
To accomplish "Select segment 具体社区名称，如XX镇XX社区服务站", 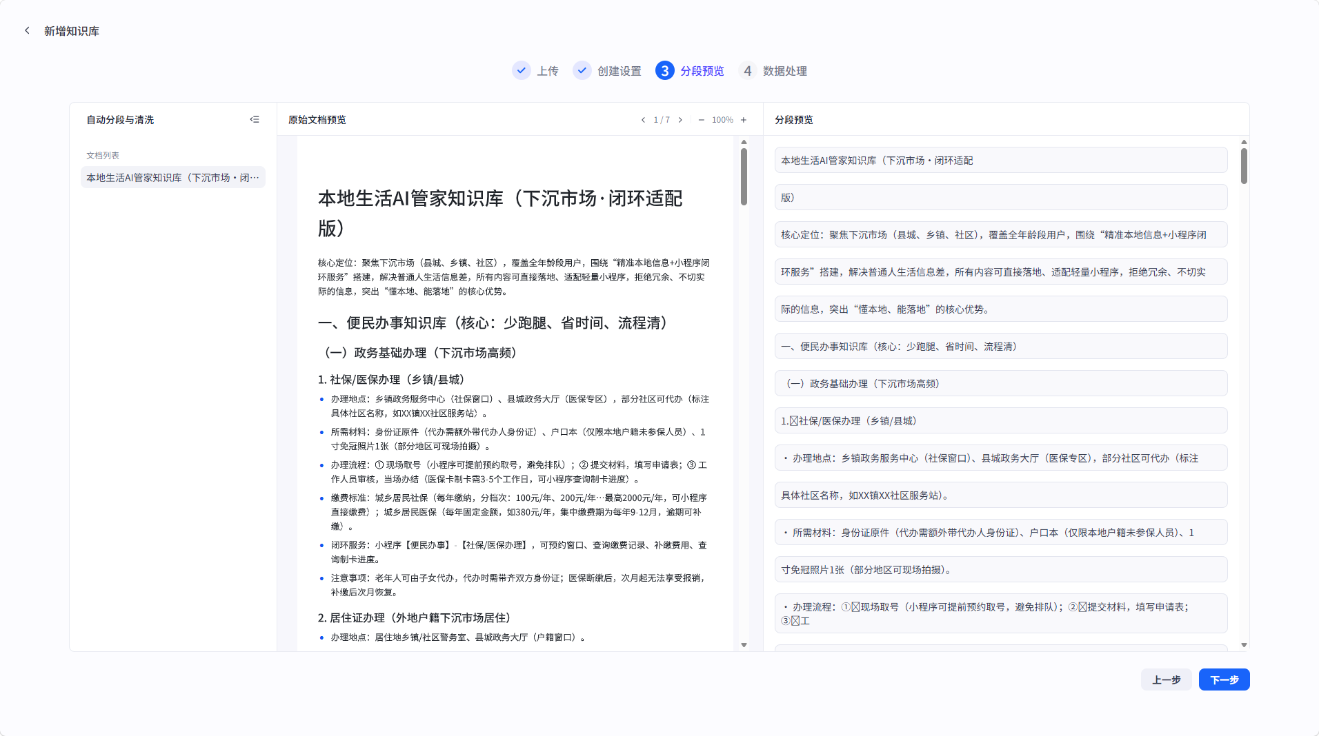I will click(x=1001, y=495).
